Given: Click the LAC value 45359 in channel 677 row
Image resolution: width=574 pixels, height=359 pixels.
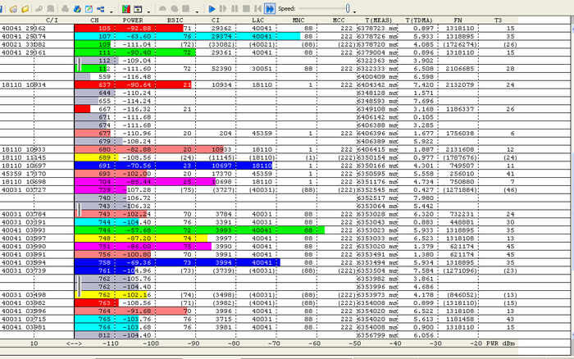Looking at the screenshot, I should (262, 134).
